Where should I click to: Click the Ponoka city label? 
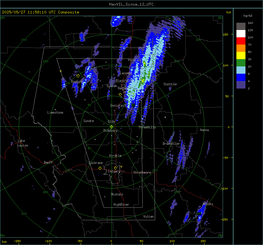(133, 60)
